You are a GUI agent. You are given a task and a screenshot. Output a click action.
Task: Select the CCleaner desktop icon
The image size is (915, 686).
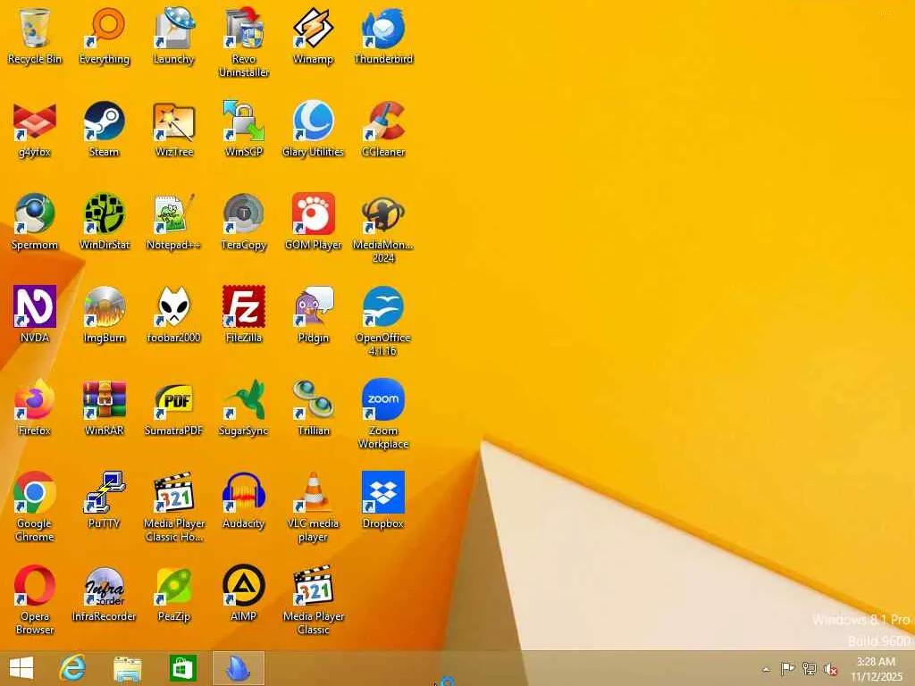point(383,129)
